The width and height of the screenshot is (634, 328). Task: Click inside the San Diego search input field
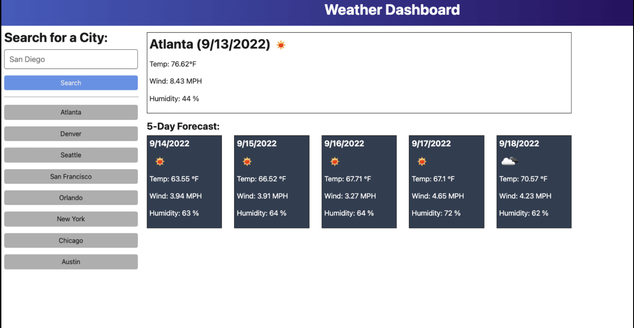[71, 59]
